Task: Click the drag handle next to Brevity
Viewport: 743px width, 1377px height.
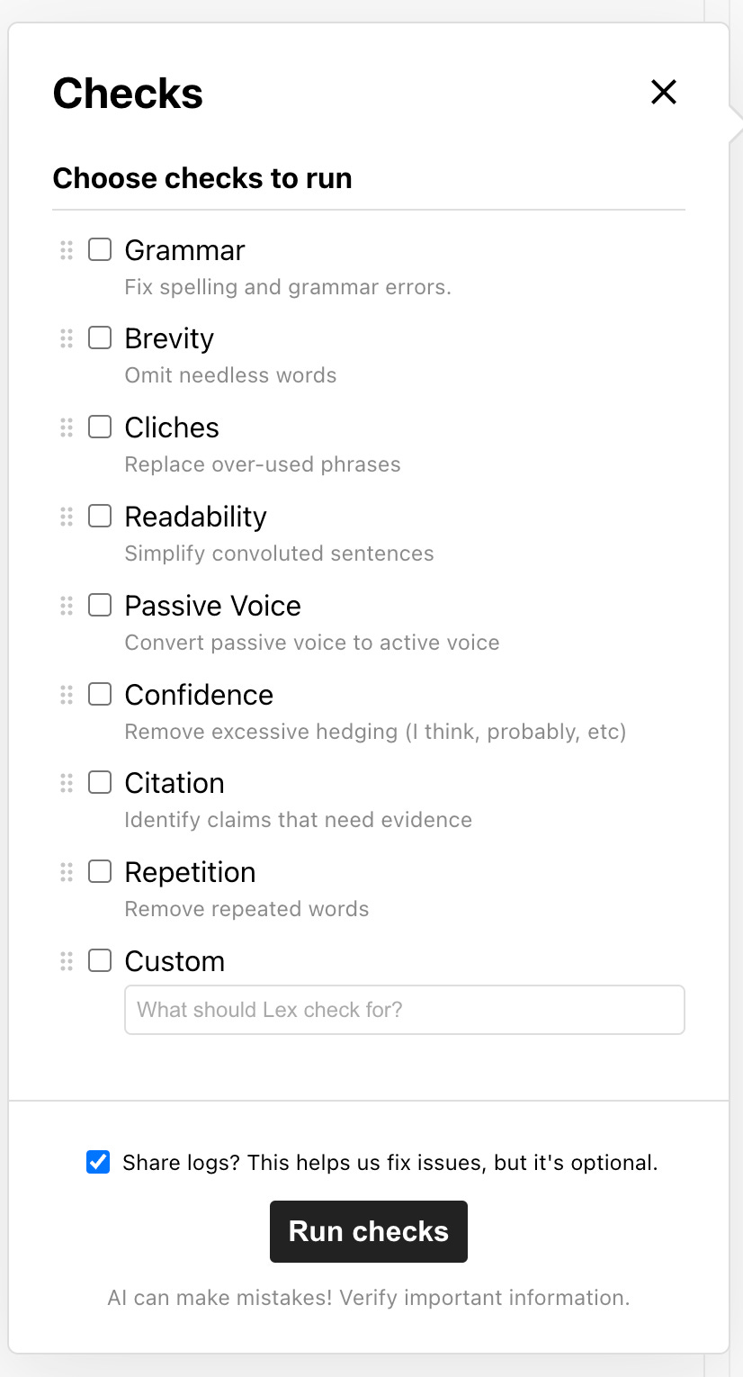Action: (65, 338)
